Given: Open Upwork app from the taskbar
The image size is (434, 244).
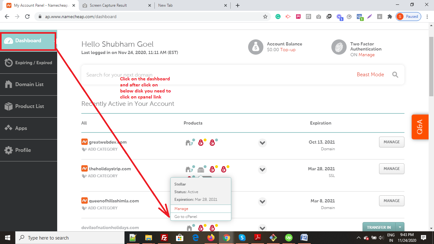Looking at the screenshot, I should [288, 238].
